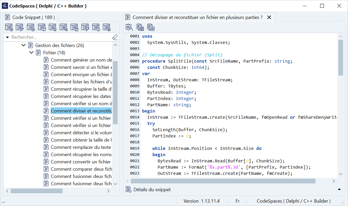Open 'Comment comparer deux fich' snippet
The height and width of the screenshot is (206, 348).
(81, 169)
